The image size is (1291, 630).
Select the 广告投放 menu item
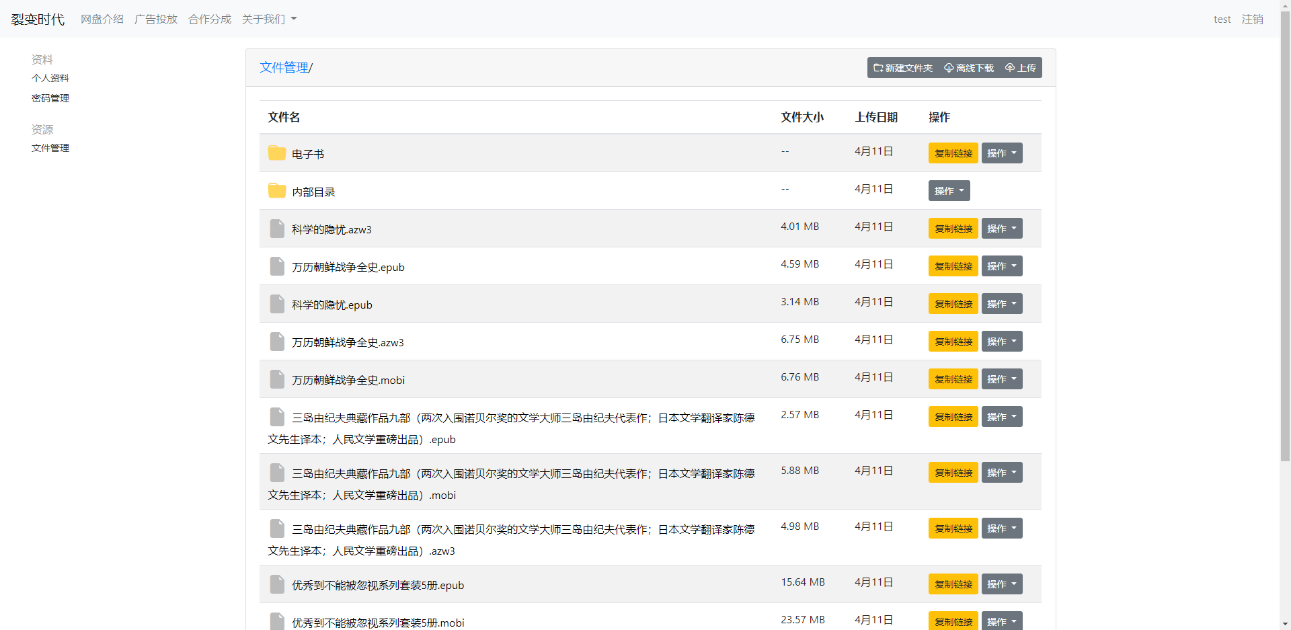point(155,19)
